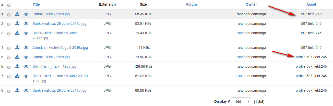Open BrwnThshr_Trick - 1920.jpg title link
Image resolution: width=333 pixels, height=106 pixels.
(x=54, y=67)
